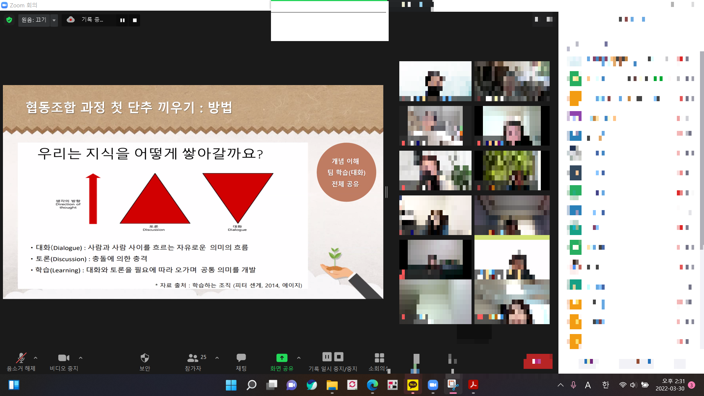Show hidden tray icons chevron
Image resolution: width=704 pixels, height=396 pixels.
click(x=561, y=385)
